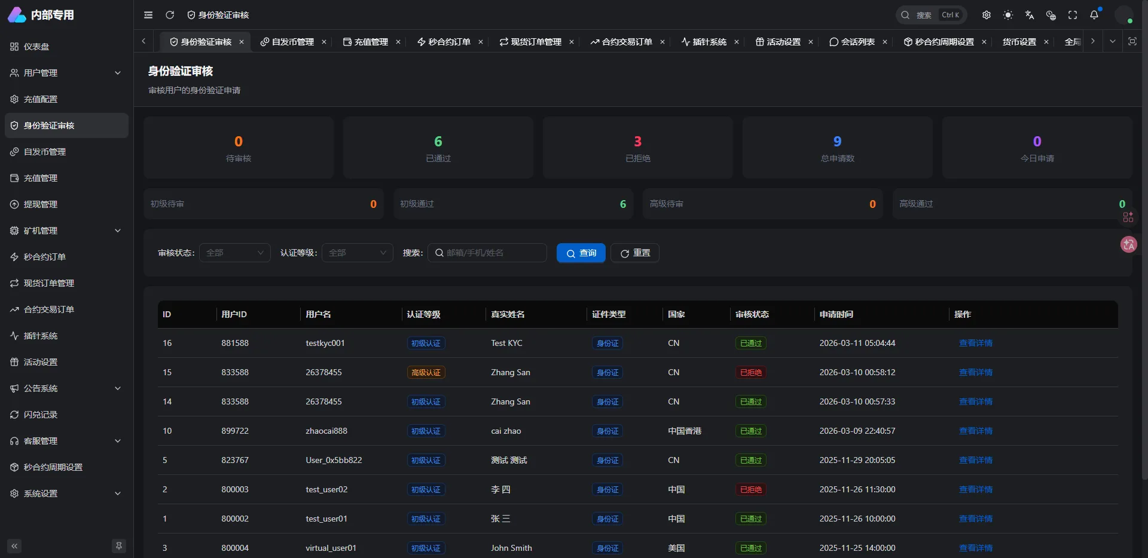Expand the 用户管理 sidebar group
Viewport: 1148px width, 558px height.
pos(66,73)
